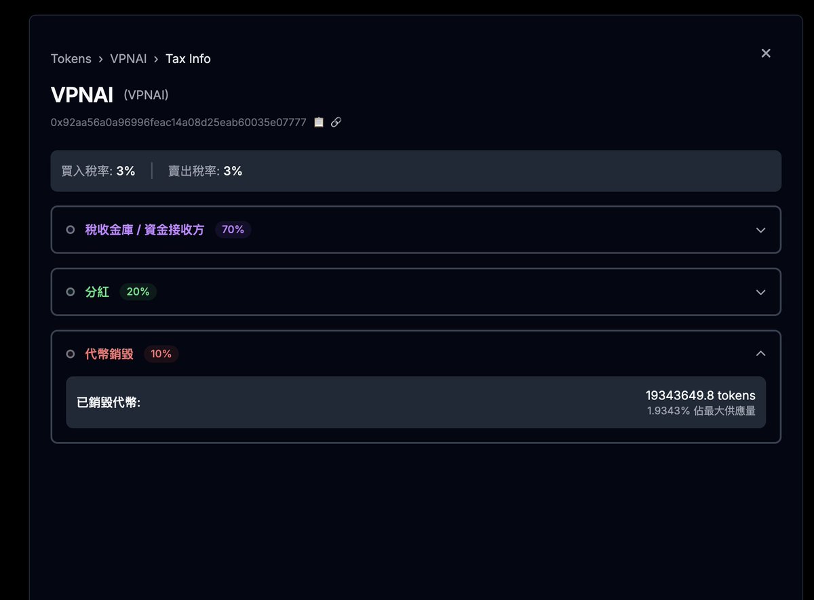Click the circle bullet beside 代幣銷毀
This screenshot has height=600, width=814.
point(71,354)
